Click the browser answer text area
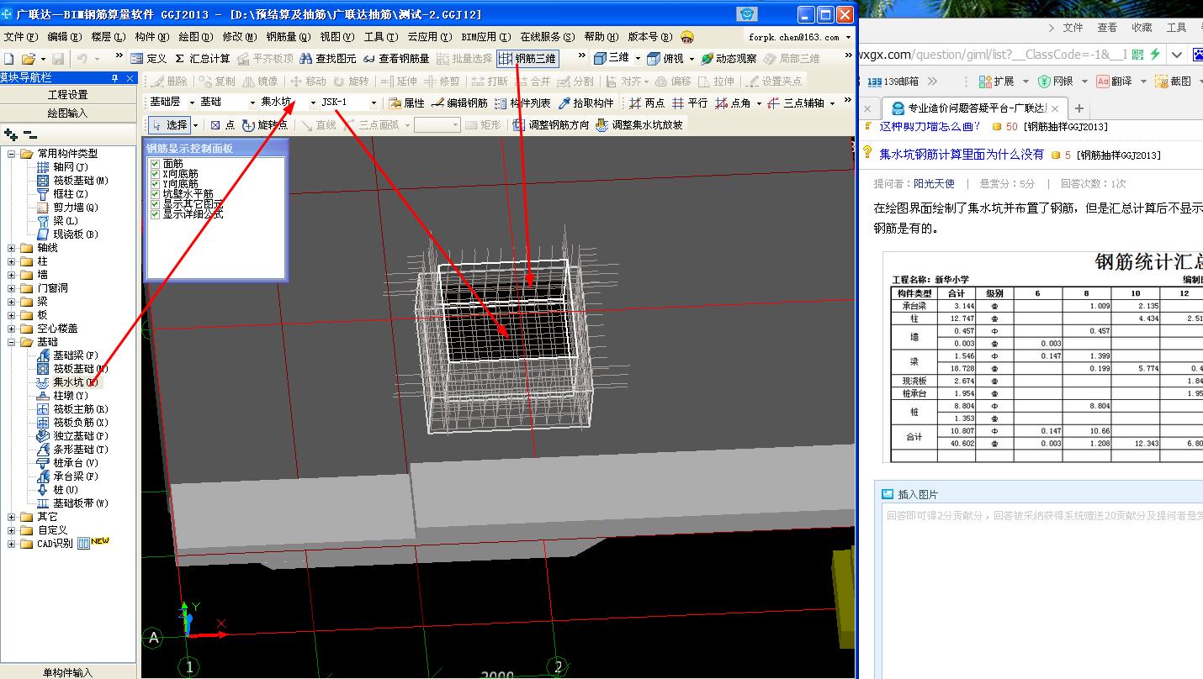Image resolution: width=1203 pixels, height=679 pixels. pos(1042,590)
